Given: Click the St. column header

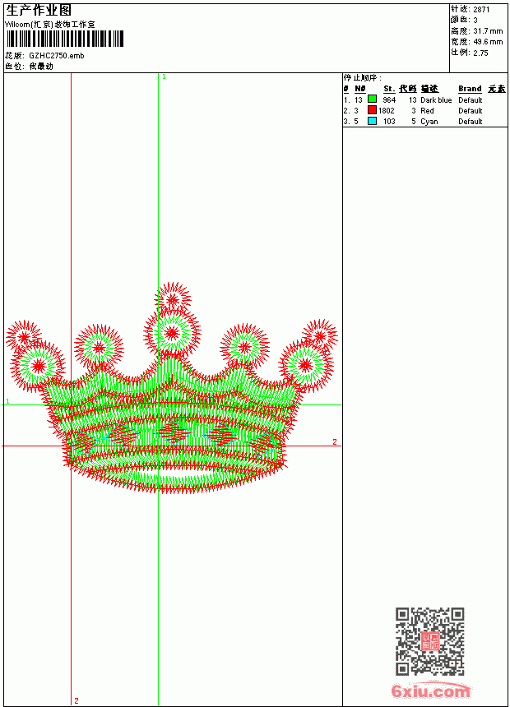Looking at the screenshot, I should point(389,89).
